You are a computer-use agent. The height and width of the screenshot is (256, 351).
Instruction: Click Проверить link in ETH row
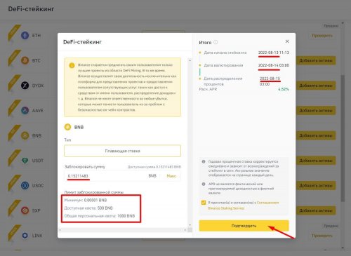click(x=322, y=36)
